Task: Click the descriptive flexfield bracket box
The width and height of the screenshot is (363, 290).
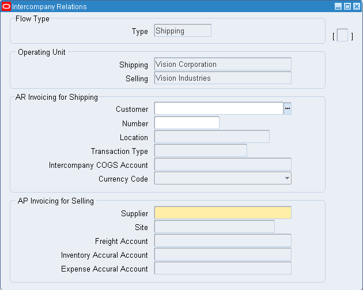Action: pos(343,36)
